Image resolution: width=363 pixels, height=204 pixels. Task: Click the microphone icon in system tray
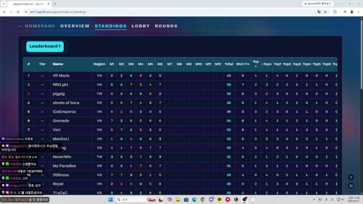pyautogui.click(x=326, y=199)
